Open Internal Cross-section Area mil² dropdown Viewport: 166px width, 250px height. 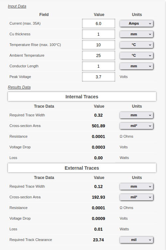coord(136,126)
